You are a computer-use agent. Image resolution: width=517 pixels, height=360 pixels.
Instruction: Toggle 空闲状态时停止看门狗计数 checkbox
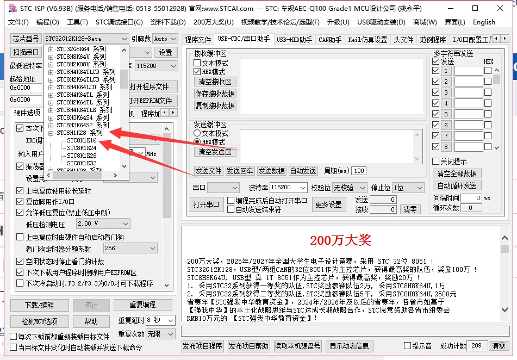20,262
